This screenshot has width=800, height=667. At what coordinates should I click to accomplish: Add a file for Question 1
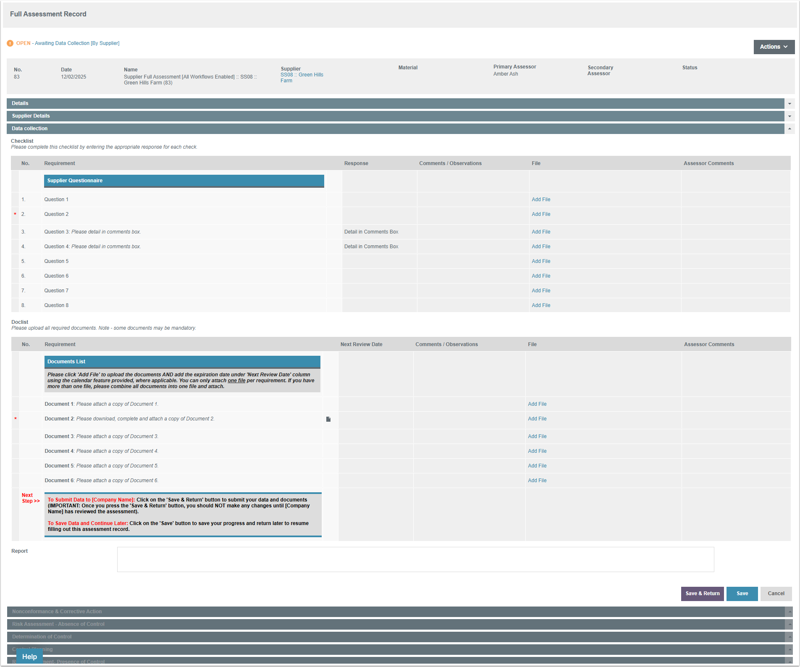pyautogui.click(x=540, y=200)
